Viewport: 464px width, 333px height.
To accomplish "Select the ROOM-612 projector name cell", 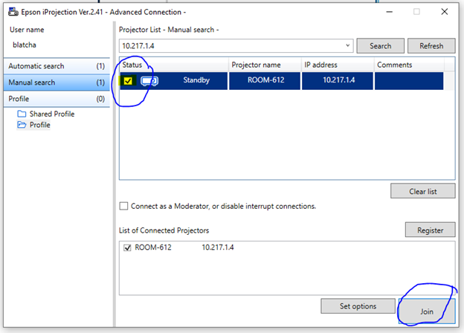I will [265, 80].
